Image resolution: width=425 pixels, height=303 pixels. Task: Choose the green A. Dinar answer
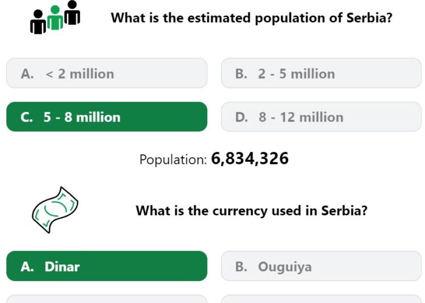pyautogui.click(x=107, y=266)
